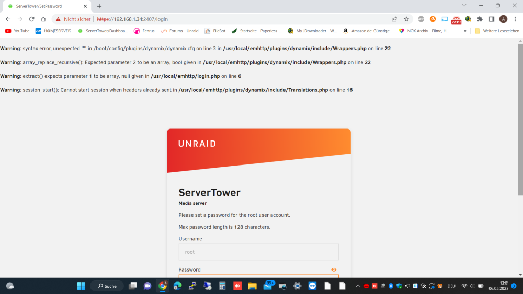Screen dimensions: 523x294
Task: Open the NOX Archiv bookmark
Action: pyautogui.click(x=424, y=31)
